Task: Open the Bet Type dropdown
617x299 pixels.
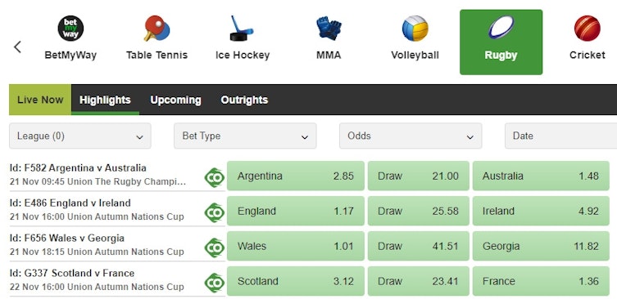Action: tap(245, 136)
